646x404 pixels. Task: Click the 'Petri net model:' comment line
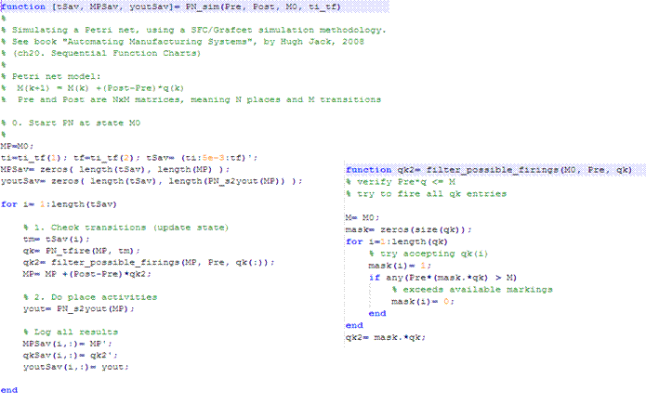(x=51, y=76)
